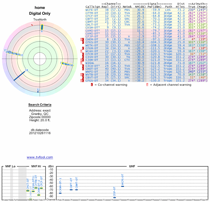Click the channel 8 marker near north
Image resolution: width=210 pixels, height=202 pixels.
(x=42, y=27)
